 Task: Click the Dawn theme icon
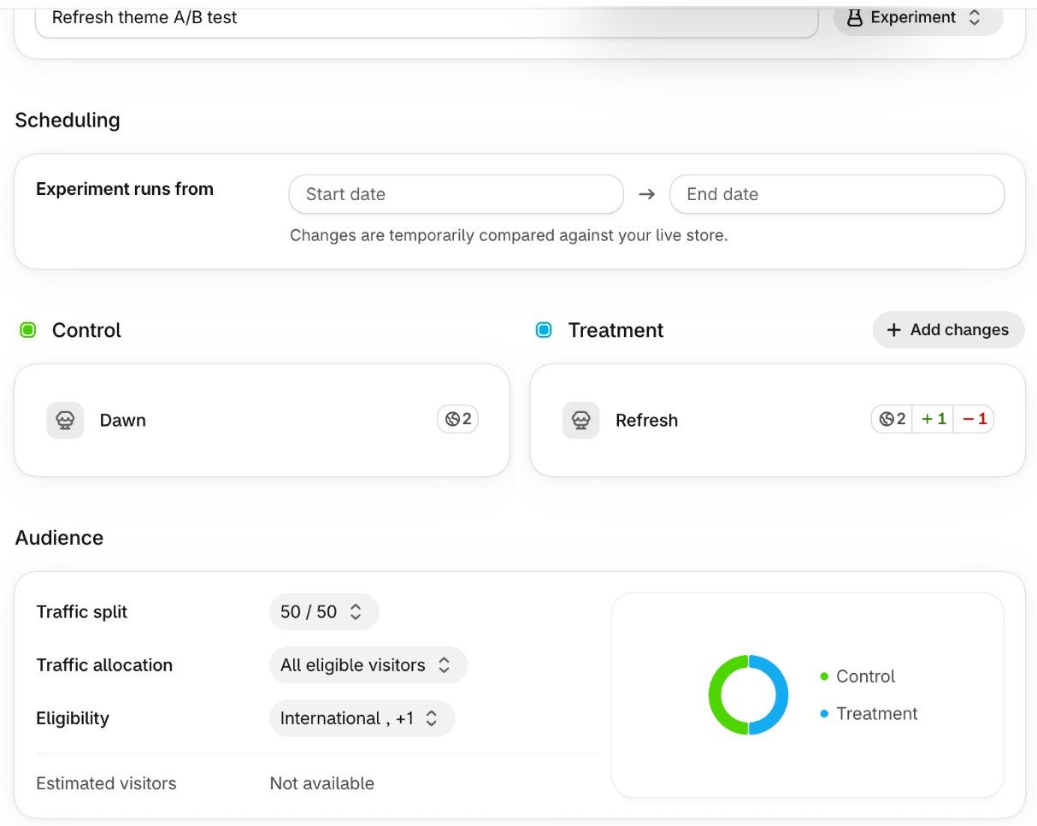(x=65, y=420)
